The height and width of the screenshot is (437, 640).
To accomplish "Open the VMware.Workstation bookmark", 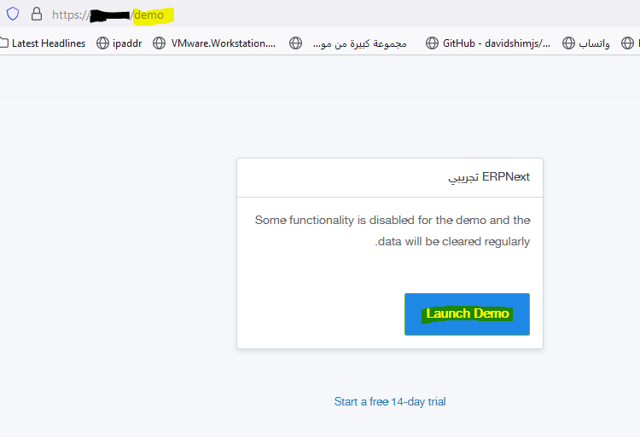I will coord(214,43).
